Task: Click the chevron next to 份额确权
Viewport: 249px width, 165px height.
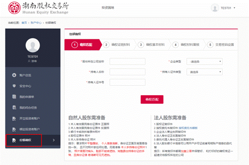Action: (x=54, y=140)
